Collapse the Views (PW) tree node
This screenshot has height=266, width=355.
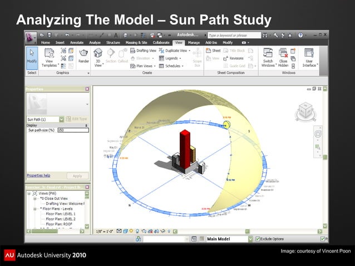(29, 194)
